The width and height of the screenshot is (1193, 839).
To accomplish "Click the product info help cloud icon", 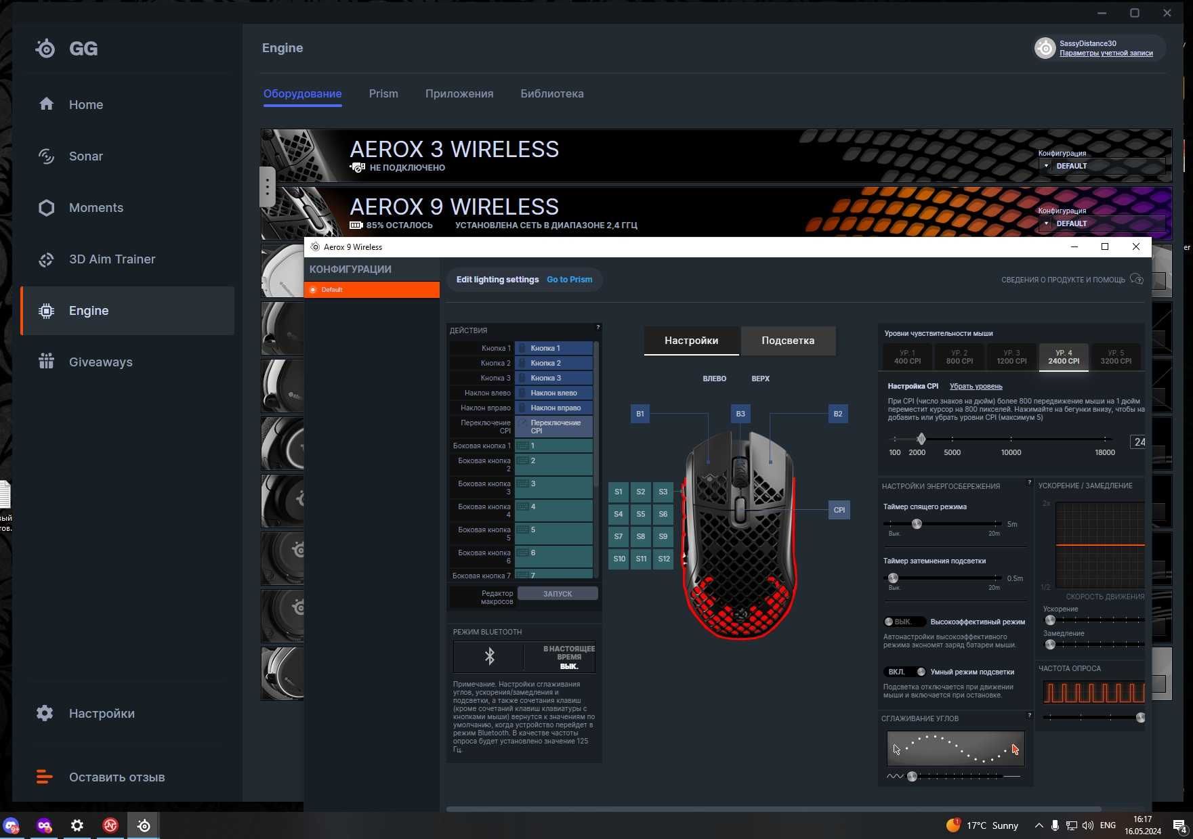I will [1137, 279].
